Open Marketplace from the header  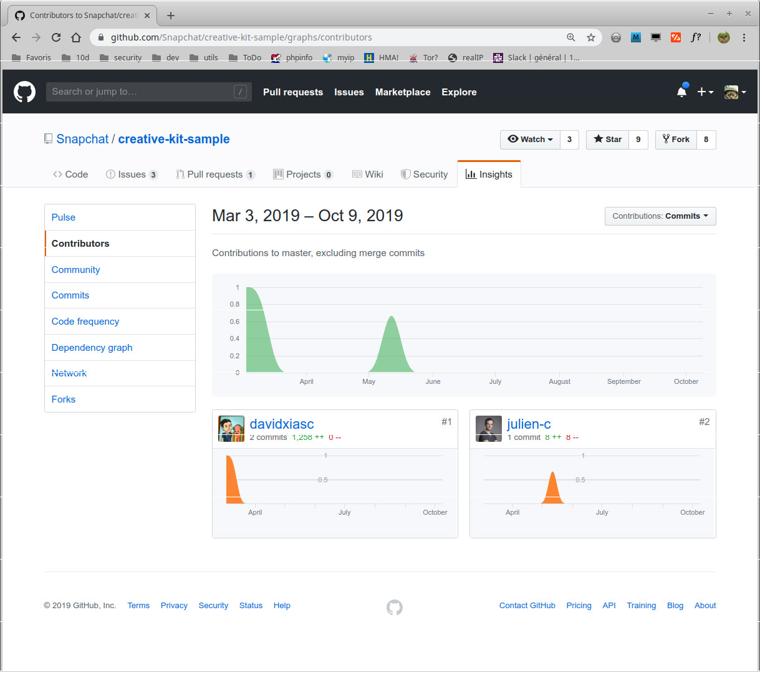click(x=403, y=92)
